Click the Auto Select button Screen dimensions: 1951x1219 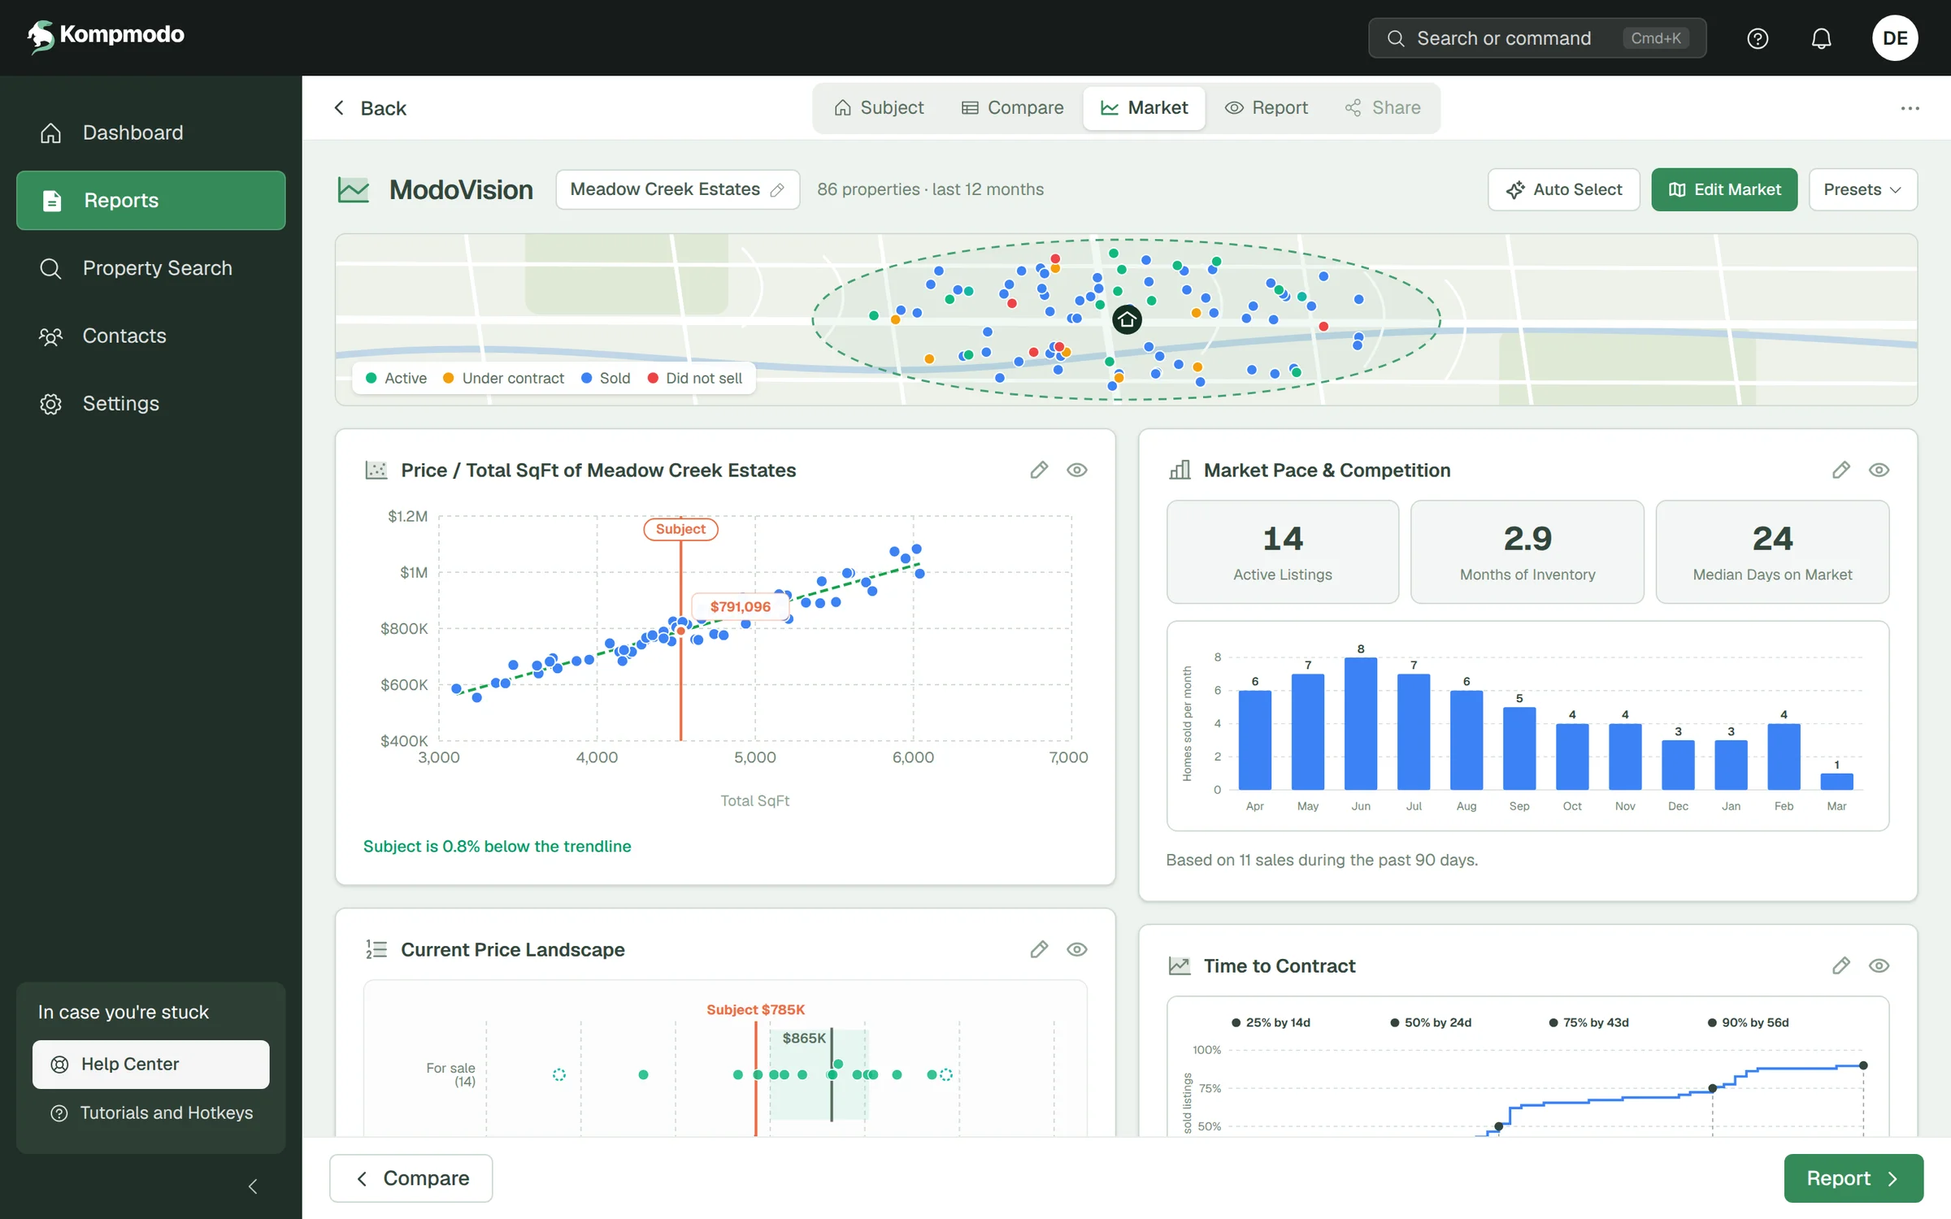1564,189
